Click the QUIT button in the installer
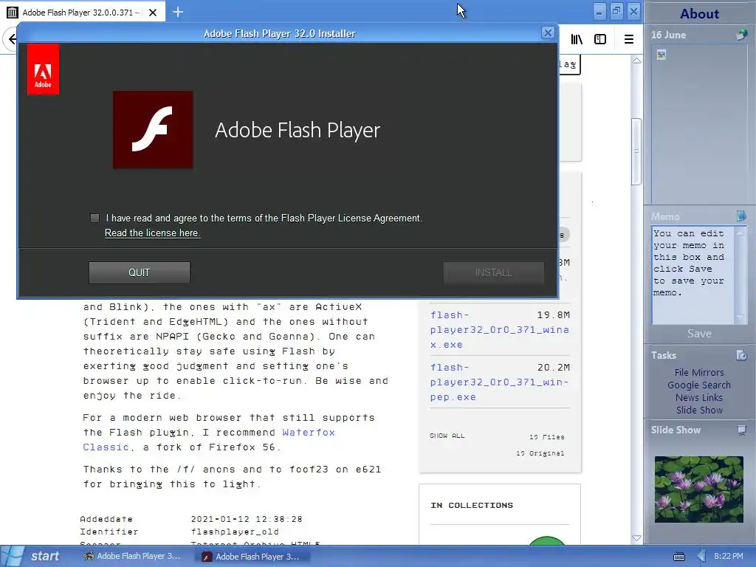The width and height of the screenshot is (756, 567). click(x=140, y=273)
